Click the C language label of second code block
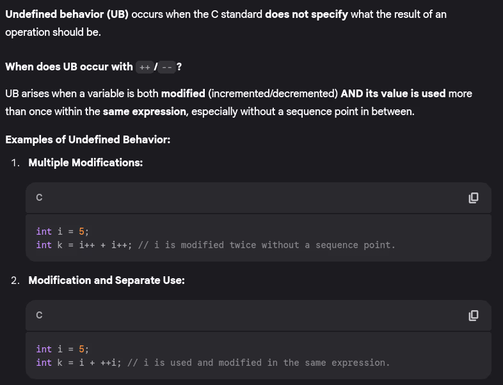Viewport: 503px width, 385px height. (39, 315)
